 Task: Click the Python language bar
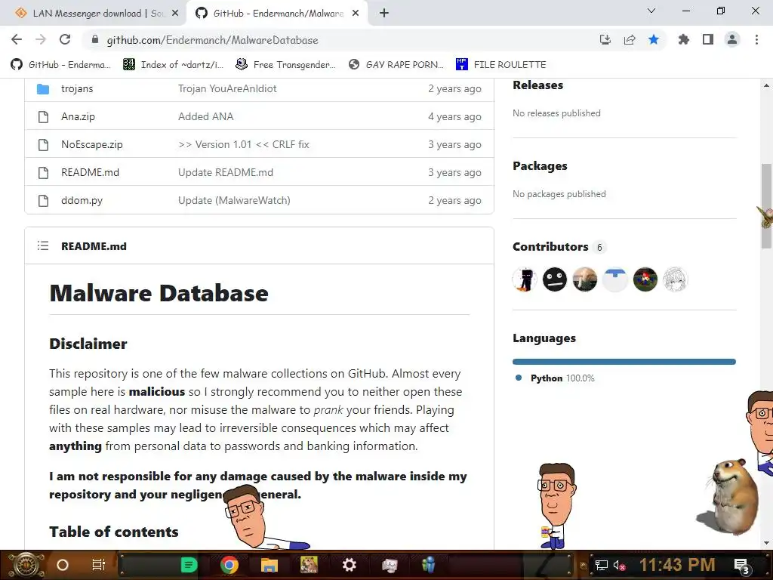pyautogui.click(x=624, y=362)
